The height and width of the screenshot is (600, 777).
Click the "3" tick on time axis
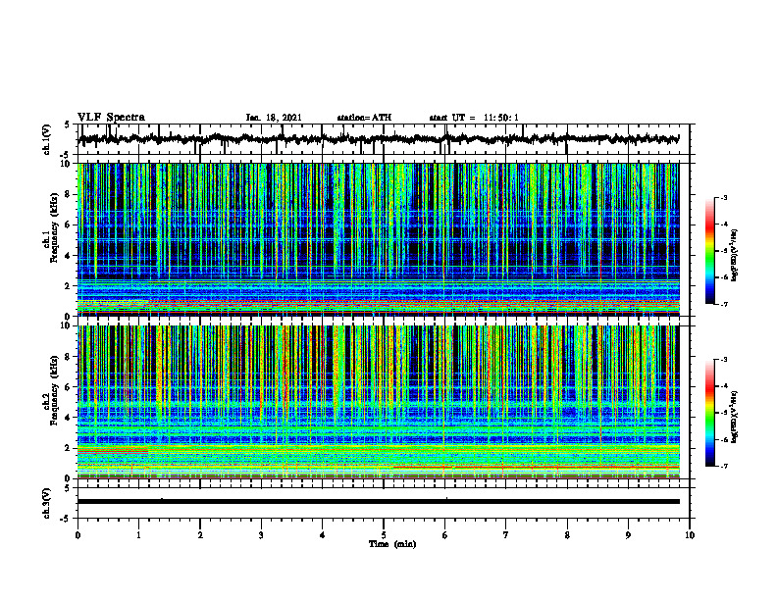click(x=261, y=535)
